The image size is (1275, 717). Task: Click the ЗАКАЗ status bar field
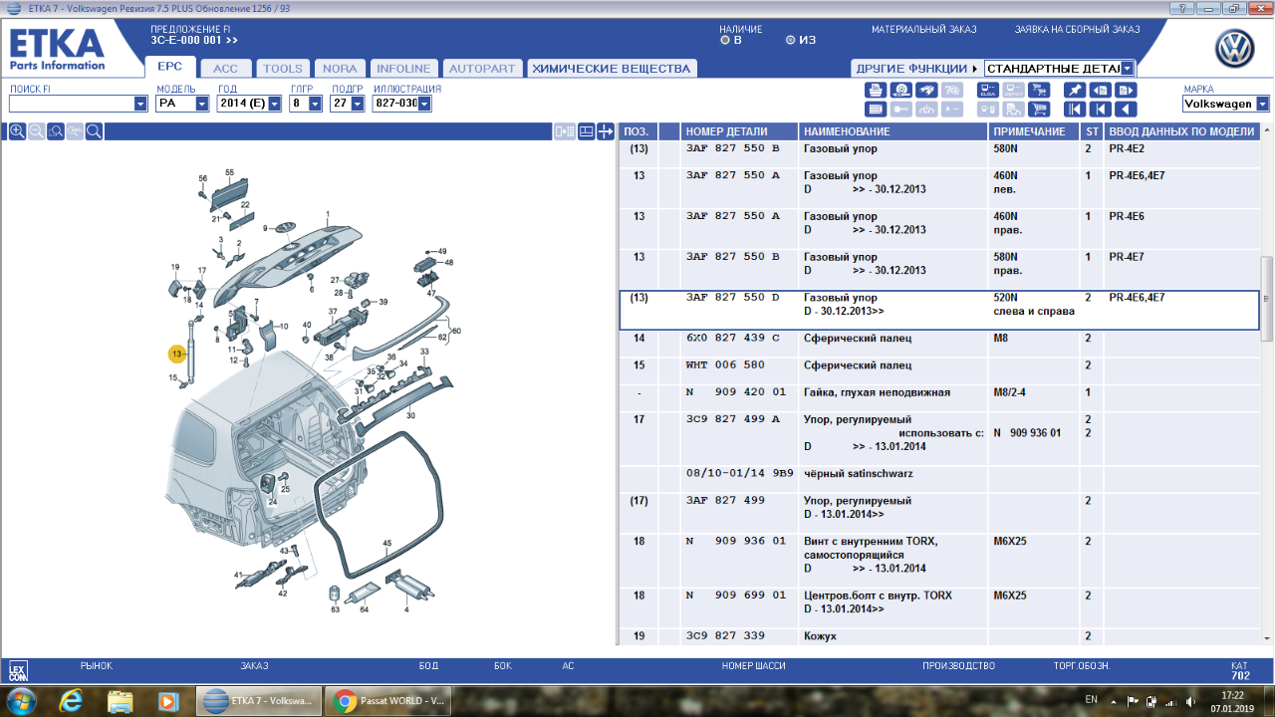(254, 665)
